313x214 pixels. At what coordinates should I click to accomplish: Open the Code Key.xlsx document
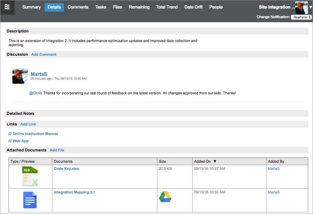(66, 169)
